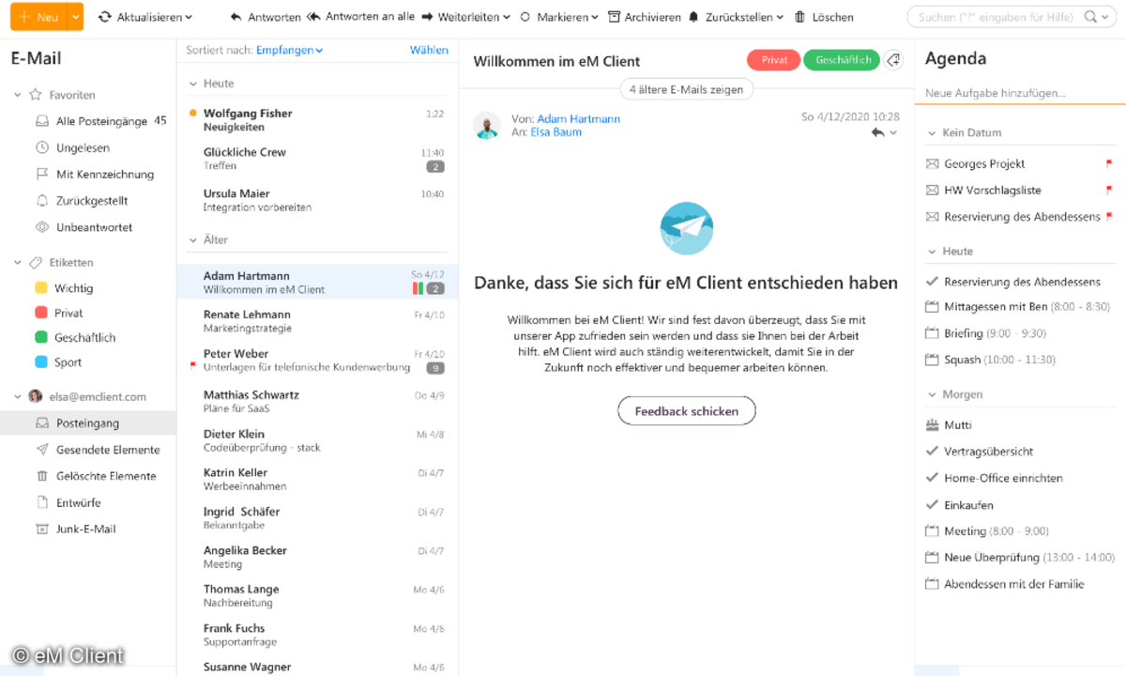Image resolution: width=1126 pixels, height=676 pixels.
Task: Click the Geschäftlich tag pill in message header
Action: (x=842, y=60)
